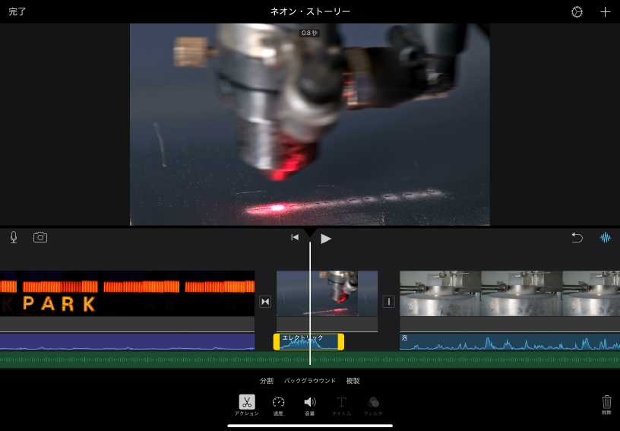This screenshot has width=620, height=431.
Task: Toggle audio waveform display
Action: click(x=605, y=238)
